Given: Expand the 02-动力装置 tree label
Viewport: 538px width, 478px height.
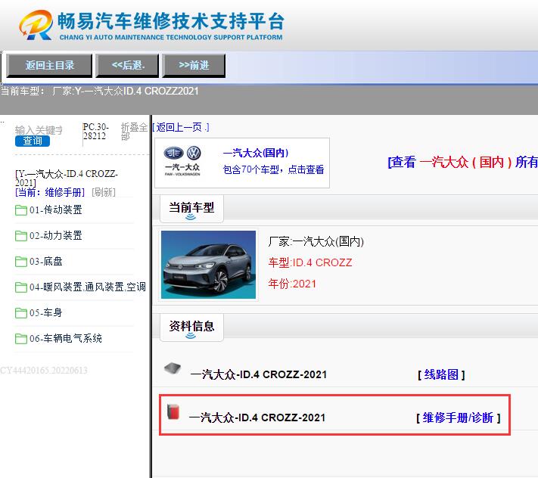Looking at the screenshot, I should click(56, 235).
